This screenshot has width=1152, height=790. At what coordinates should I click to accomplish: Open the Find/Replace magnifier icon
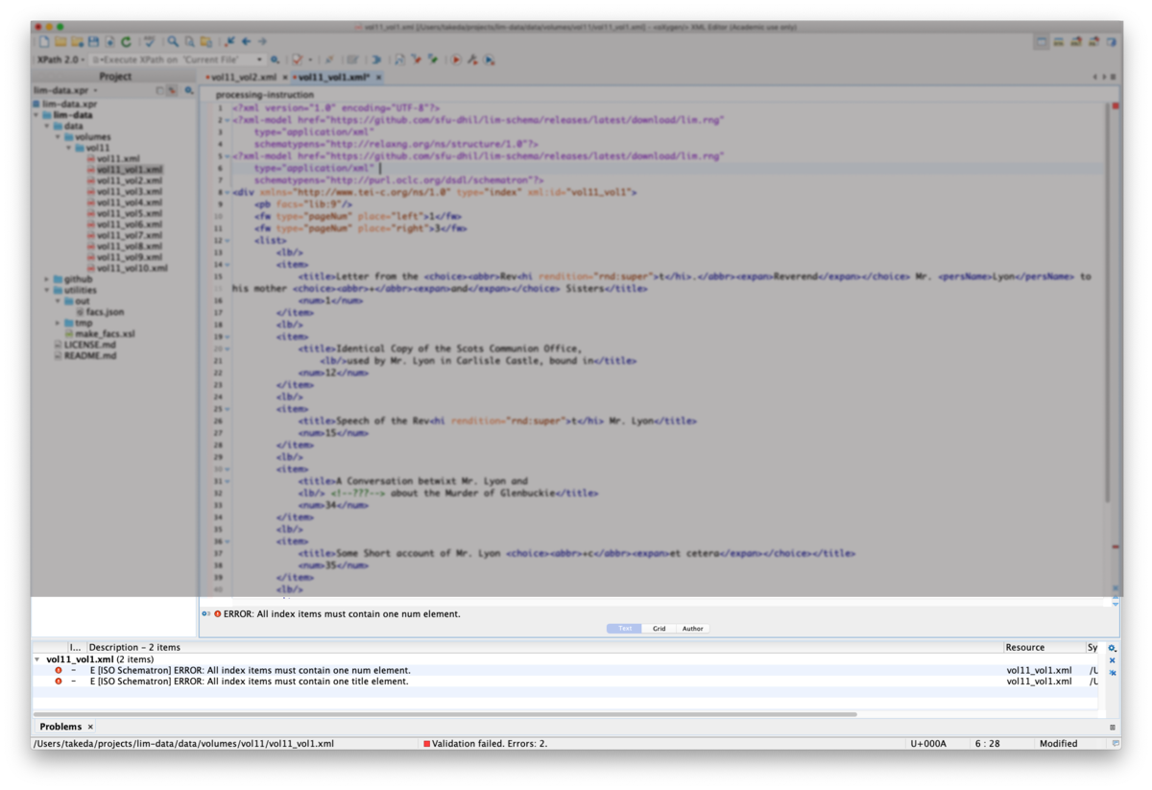(173, 42)
